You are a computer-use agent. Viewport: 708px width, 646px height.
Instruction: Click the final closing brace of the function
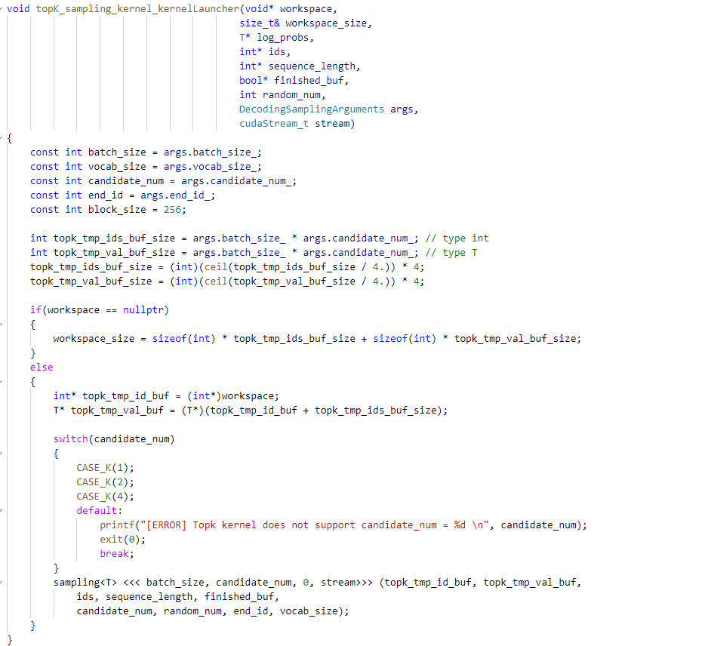[x=11, y=638]
